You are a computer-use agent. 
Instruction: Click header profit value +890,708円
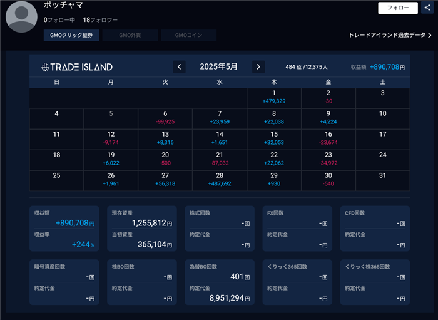coord(387,67)
